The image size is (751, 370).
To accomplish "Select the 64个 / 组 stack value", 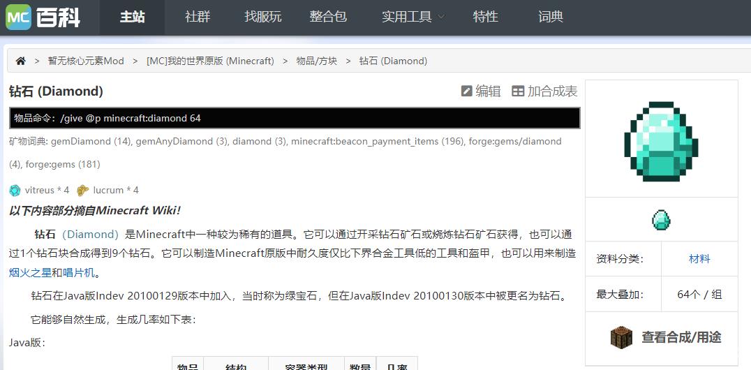I will click(x=700, y=295).
